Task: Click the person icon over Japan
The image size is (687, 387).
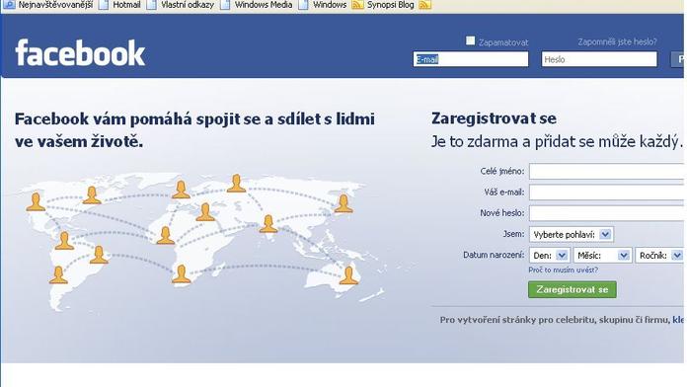Action: [343, 203]
